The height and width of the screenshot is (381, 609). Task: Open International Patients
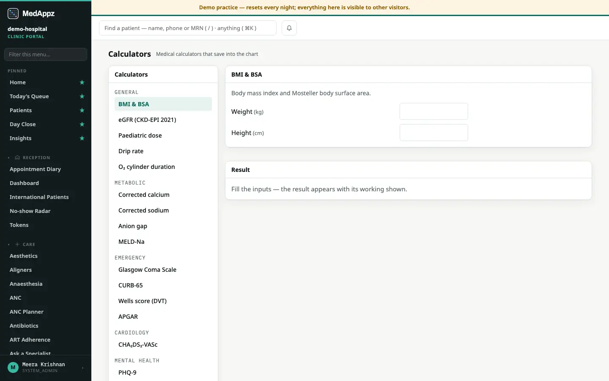(39, 197)
